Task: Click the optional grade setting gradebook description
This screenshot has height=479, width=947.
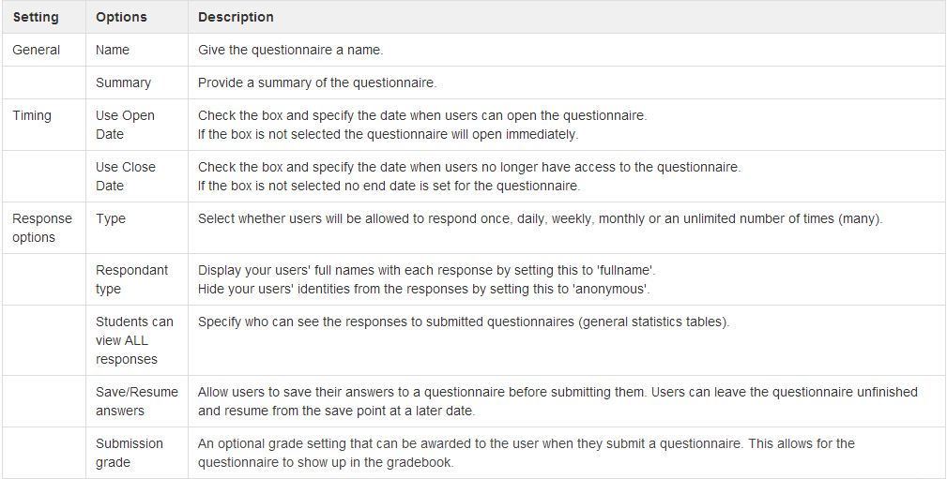Action: (x=526, y=453)
